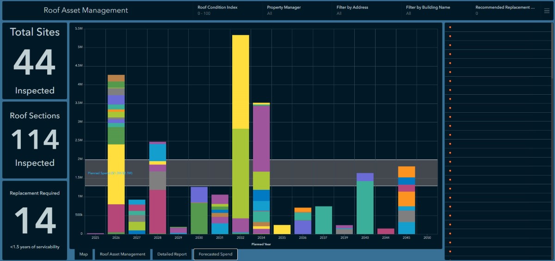The image size is (555, 261).
Task: Select the large magenta segment of the 2034 bar
Action: (261, 139)
